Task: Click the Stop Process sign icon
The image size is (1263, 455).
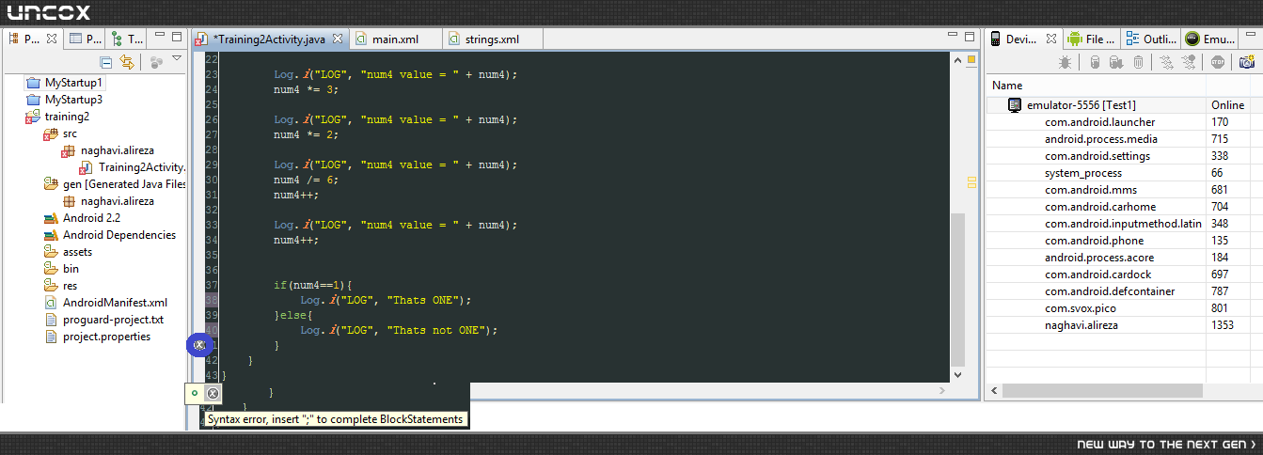Action: pyautogui.click(x=1219, y=62)
